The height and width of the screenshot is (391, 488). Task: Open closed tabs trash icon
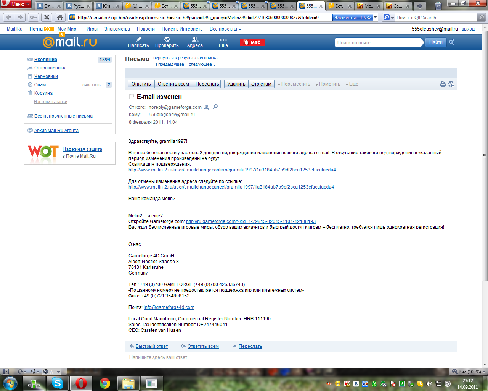438,6
